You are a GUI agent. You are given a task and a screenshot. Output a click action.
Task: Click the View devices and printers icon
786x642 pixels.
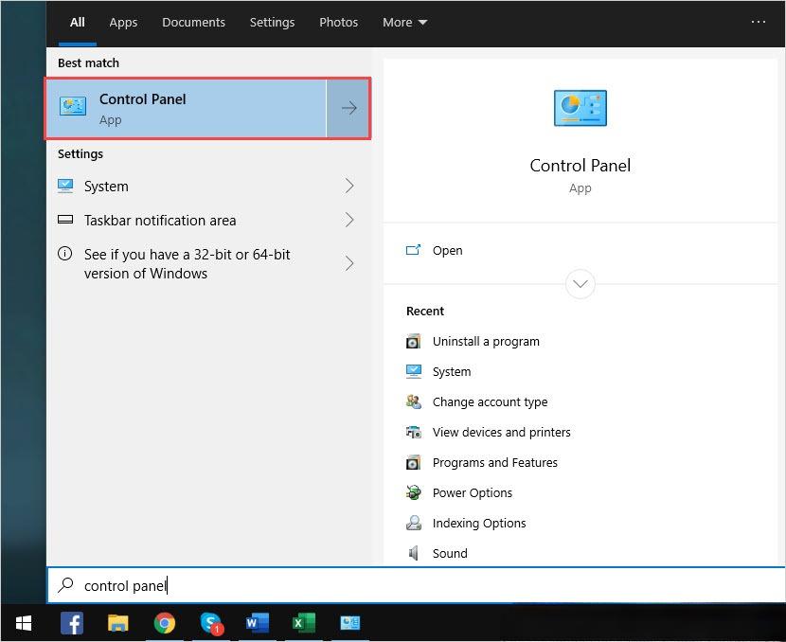click(x=414, y=432)
